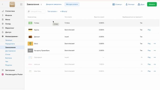Open the Стовпці columns dropdown
This screenshot has width=160, height=90.
[117, 4]
